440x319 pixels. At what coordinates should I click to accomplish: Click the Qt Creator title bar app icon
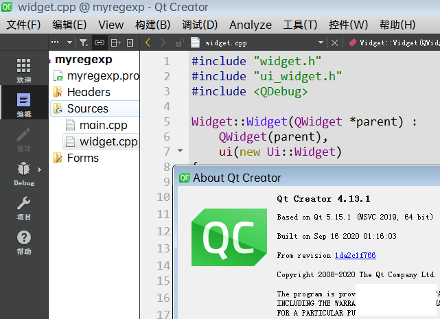[7, 7]
